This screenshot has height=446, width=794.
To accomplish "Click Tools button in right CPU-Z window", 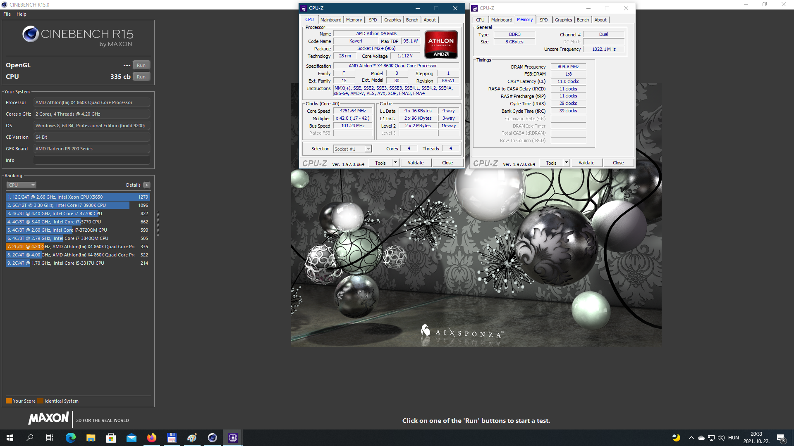I will pos(551,163).
